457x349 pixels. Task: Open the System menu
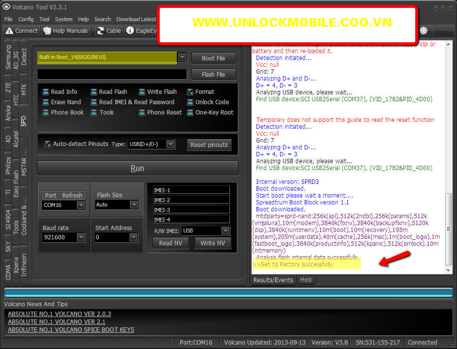(x=64, y=19)
